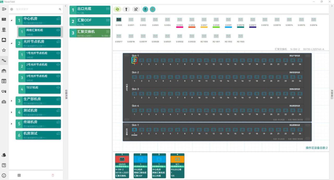The image size is (334, 180).
Task: Collapse the 中心机房 tree node
Action: (x=11, y=20)
